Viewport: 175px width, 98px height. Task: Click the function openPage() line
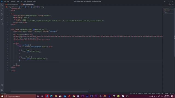tap(24, 45)
